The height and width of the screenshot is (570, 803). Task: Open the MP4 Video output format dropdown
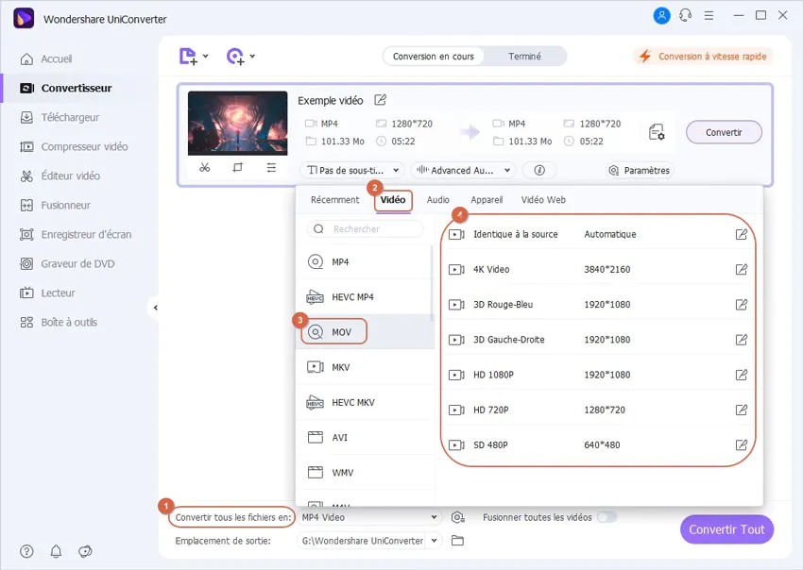[369, 517]
